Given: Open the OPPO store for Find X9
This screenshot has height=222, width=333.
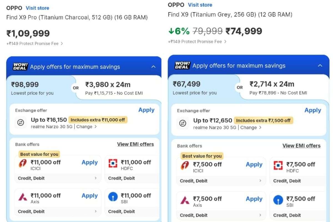Looking at the screenshot, I should pos(200,5).
